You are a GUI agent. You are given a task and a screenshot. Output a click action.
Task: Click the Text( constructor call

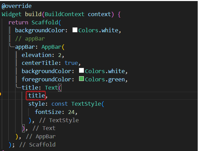point(53,88)
